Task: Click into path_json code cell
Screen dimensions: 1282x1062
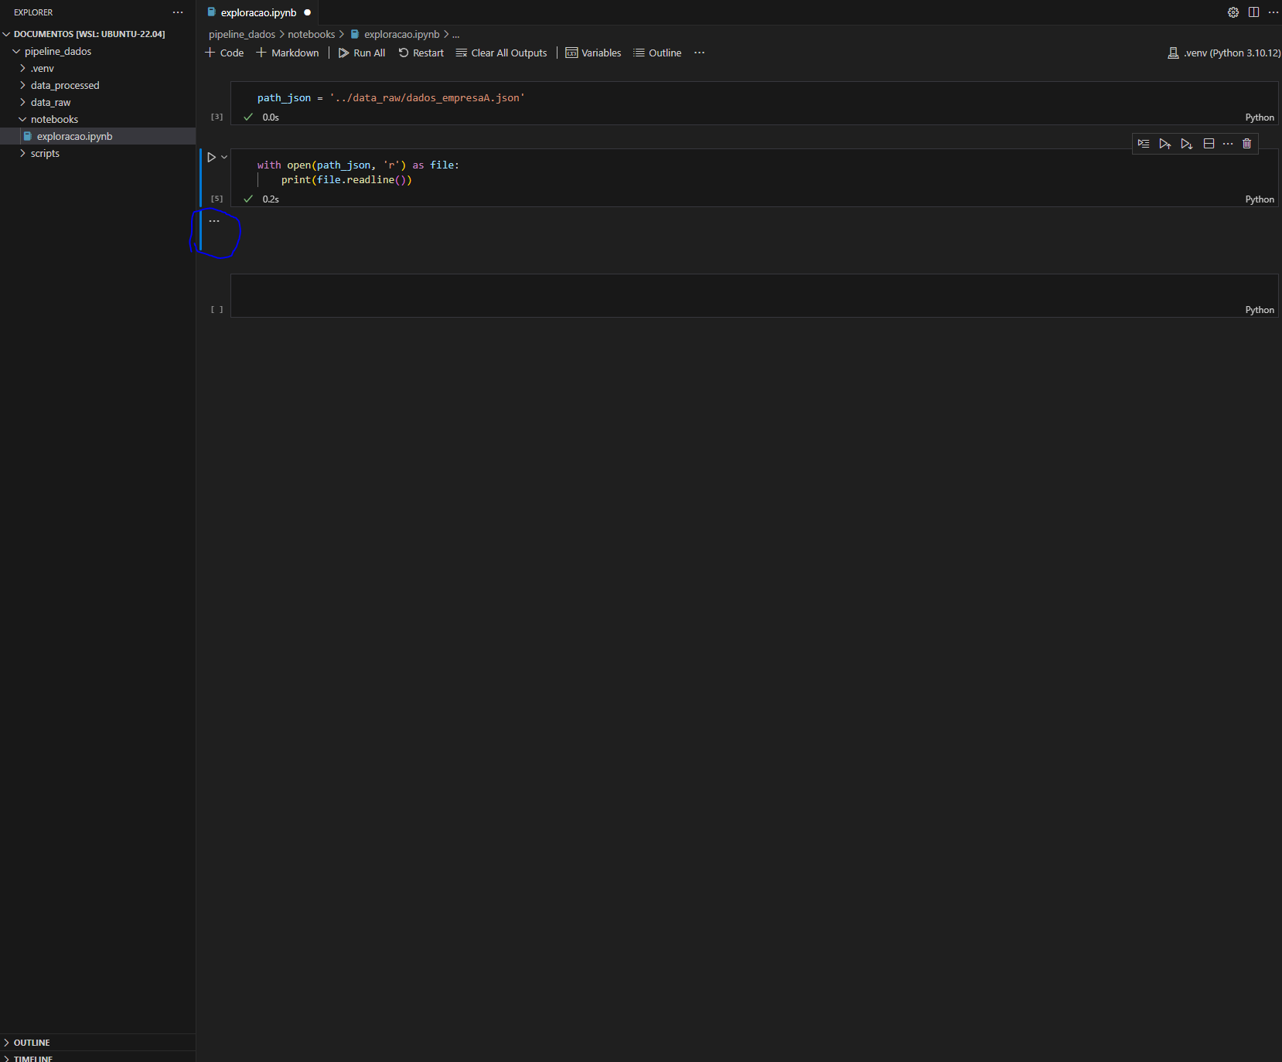Action: [754, 97]
